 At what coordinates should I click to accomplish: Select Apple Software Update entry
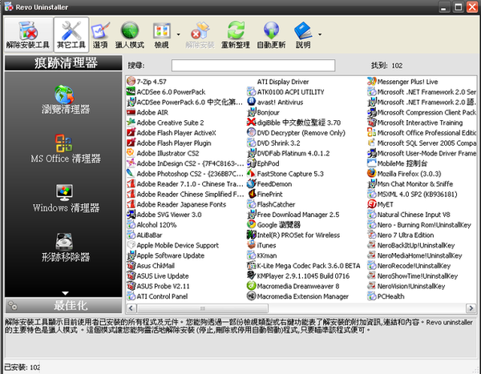(166, 255)
